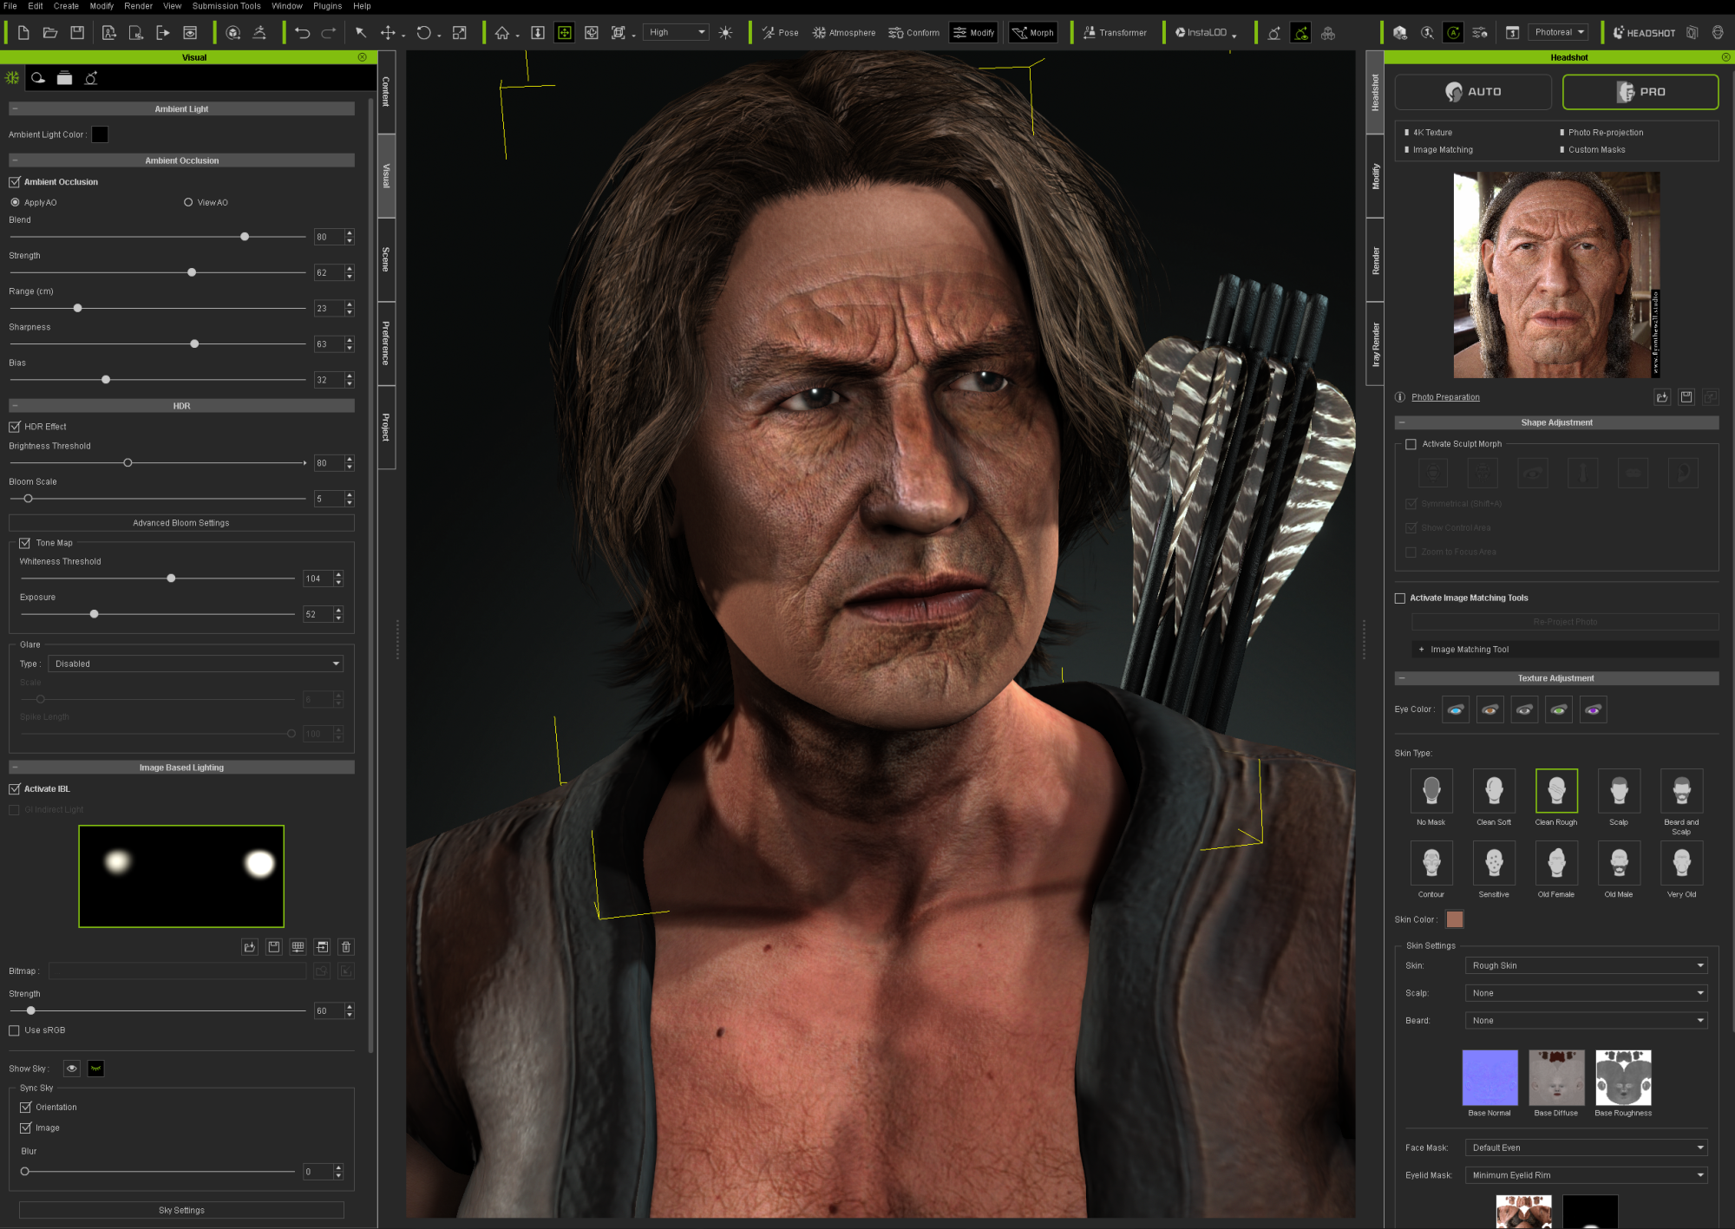Enable Activate Sculpt Morph checkbox
The height and width of the screenshot is (1229, 1735).
(1411, 444)
